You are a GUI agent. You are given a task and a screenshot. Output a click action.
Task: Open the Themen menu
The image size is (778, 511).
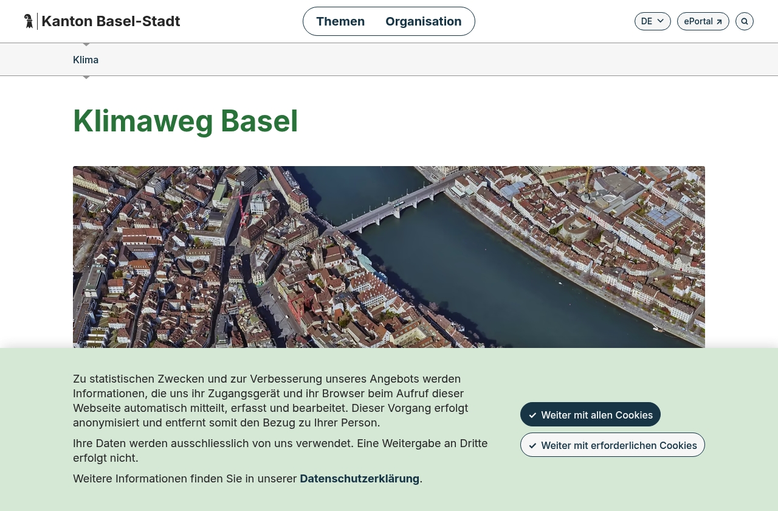tap(340, 21)
